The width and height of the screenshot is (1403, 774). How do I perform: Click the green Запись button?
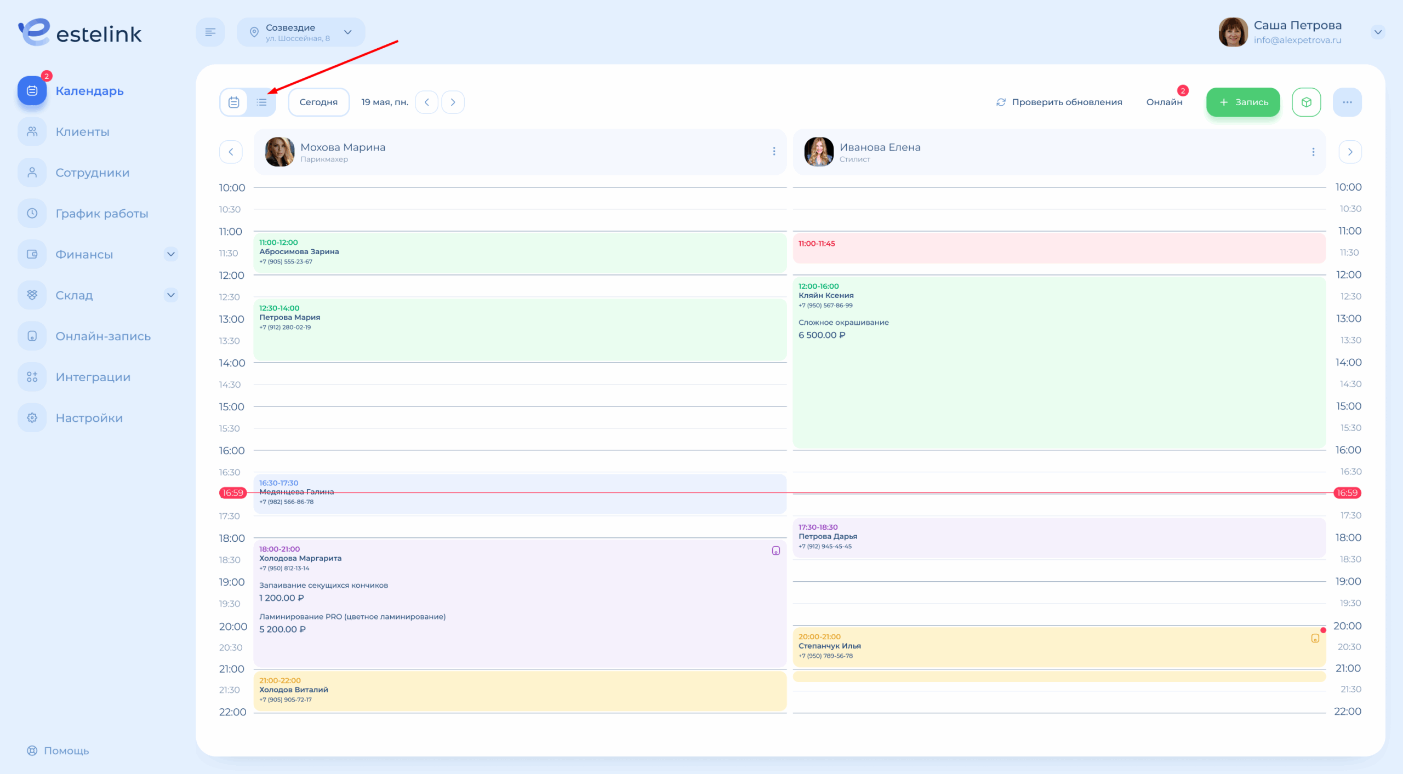pos(1243,102)
